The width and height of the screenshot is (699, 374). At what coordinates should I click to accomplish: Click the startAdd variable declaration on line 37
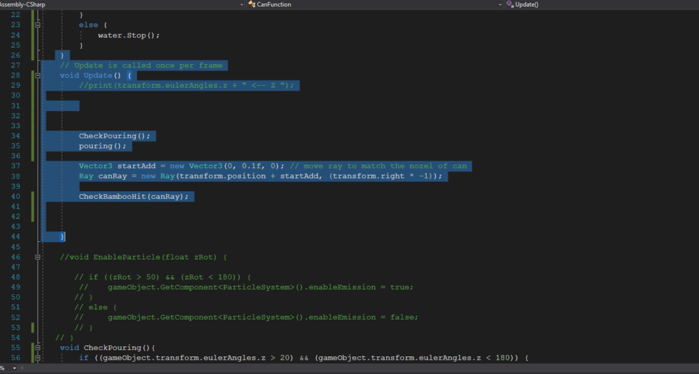[137, 166]
